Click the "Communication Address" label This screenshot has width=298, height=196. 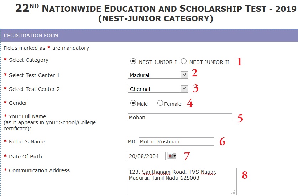pos(39,170)
